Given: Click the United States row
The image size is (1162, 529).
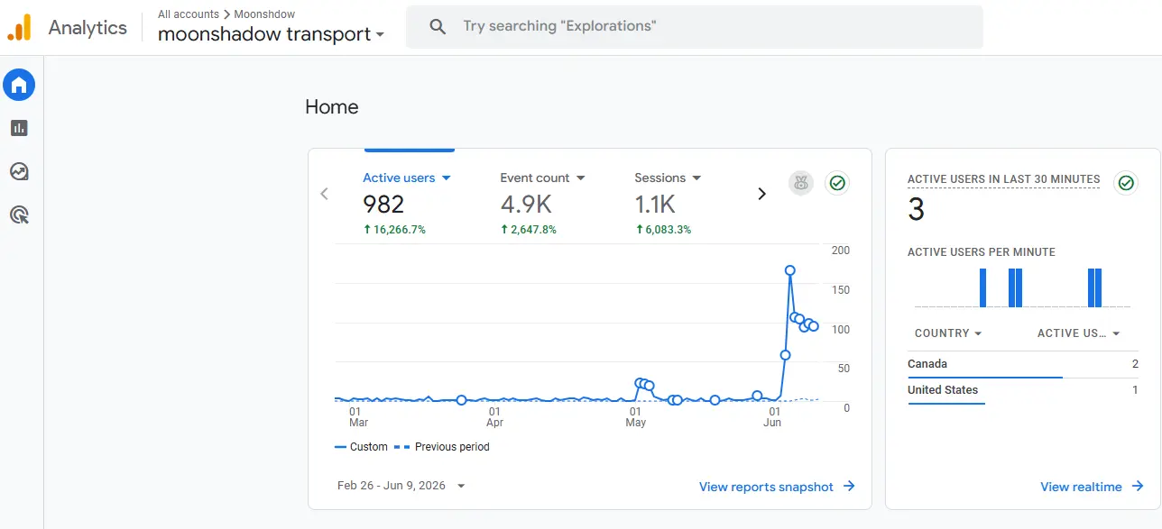Looking at the screenshot, I should click(x=1023, y=390).
